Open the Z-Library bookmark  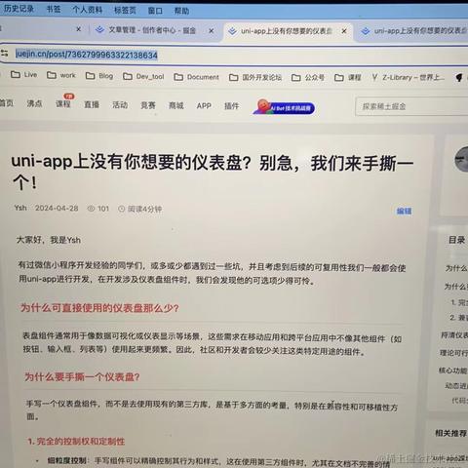click(x=409, y=77)
